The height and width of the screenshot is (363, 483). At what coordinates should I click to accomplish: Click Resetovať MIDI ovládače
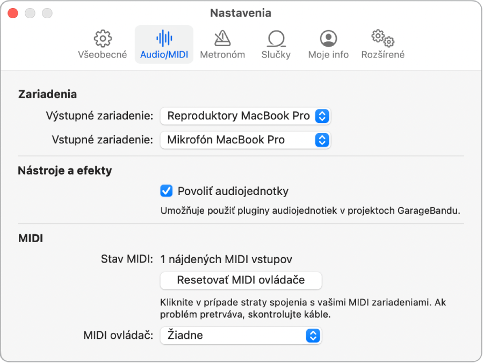click(240, 280)
